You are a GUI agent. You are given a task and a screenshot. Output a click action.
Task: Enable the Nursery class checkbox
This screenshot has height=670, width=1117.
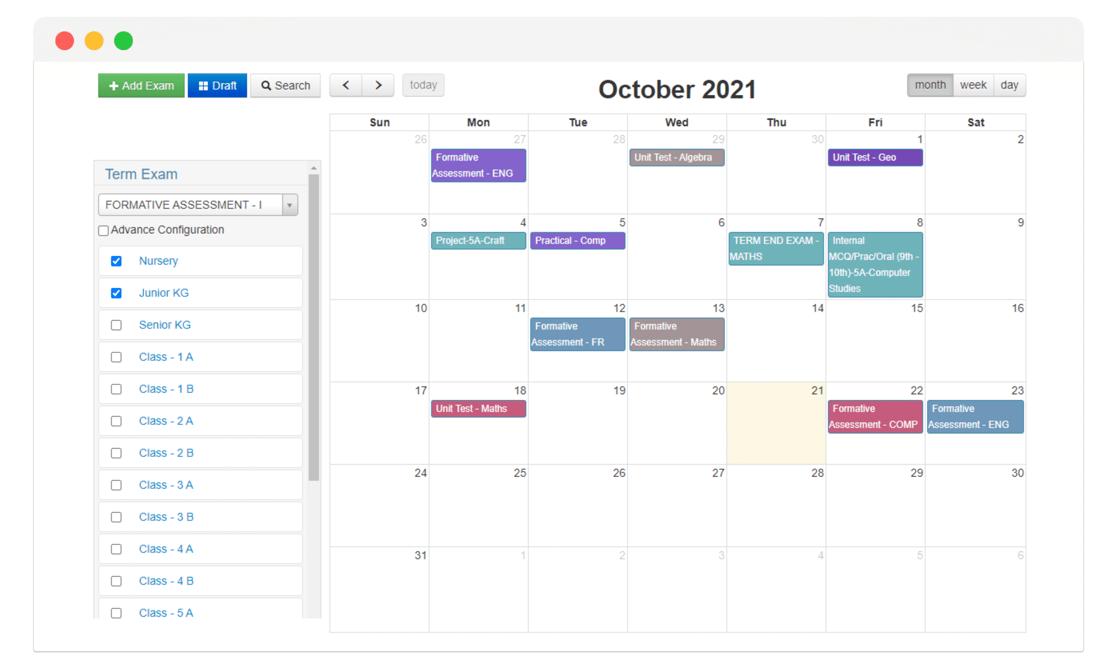click(x=117, y=261)
